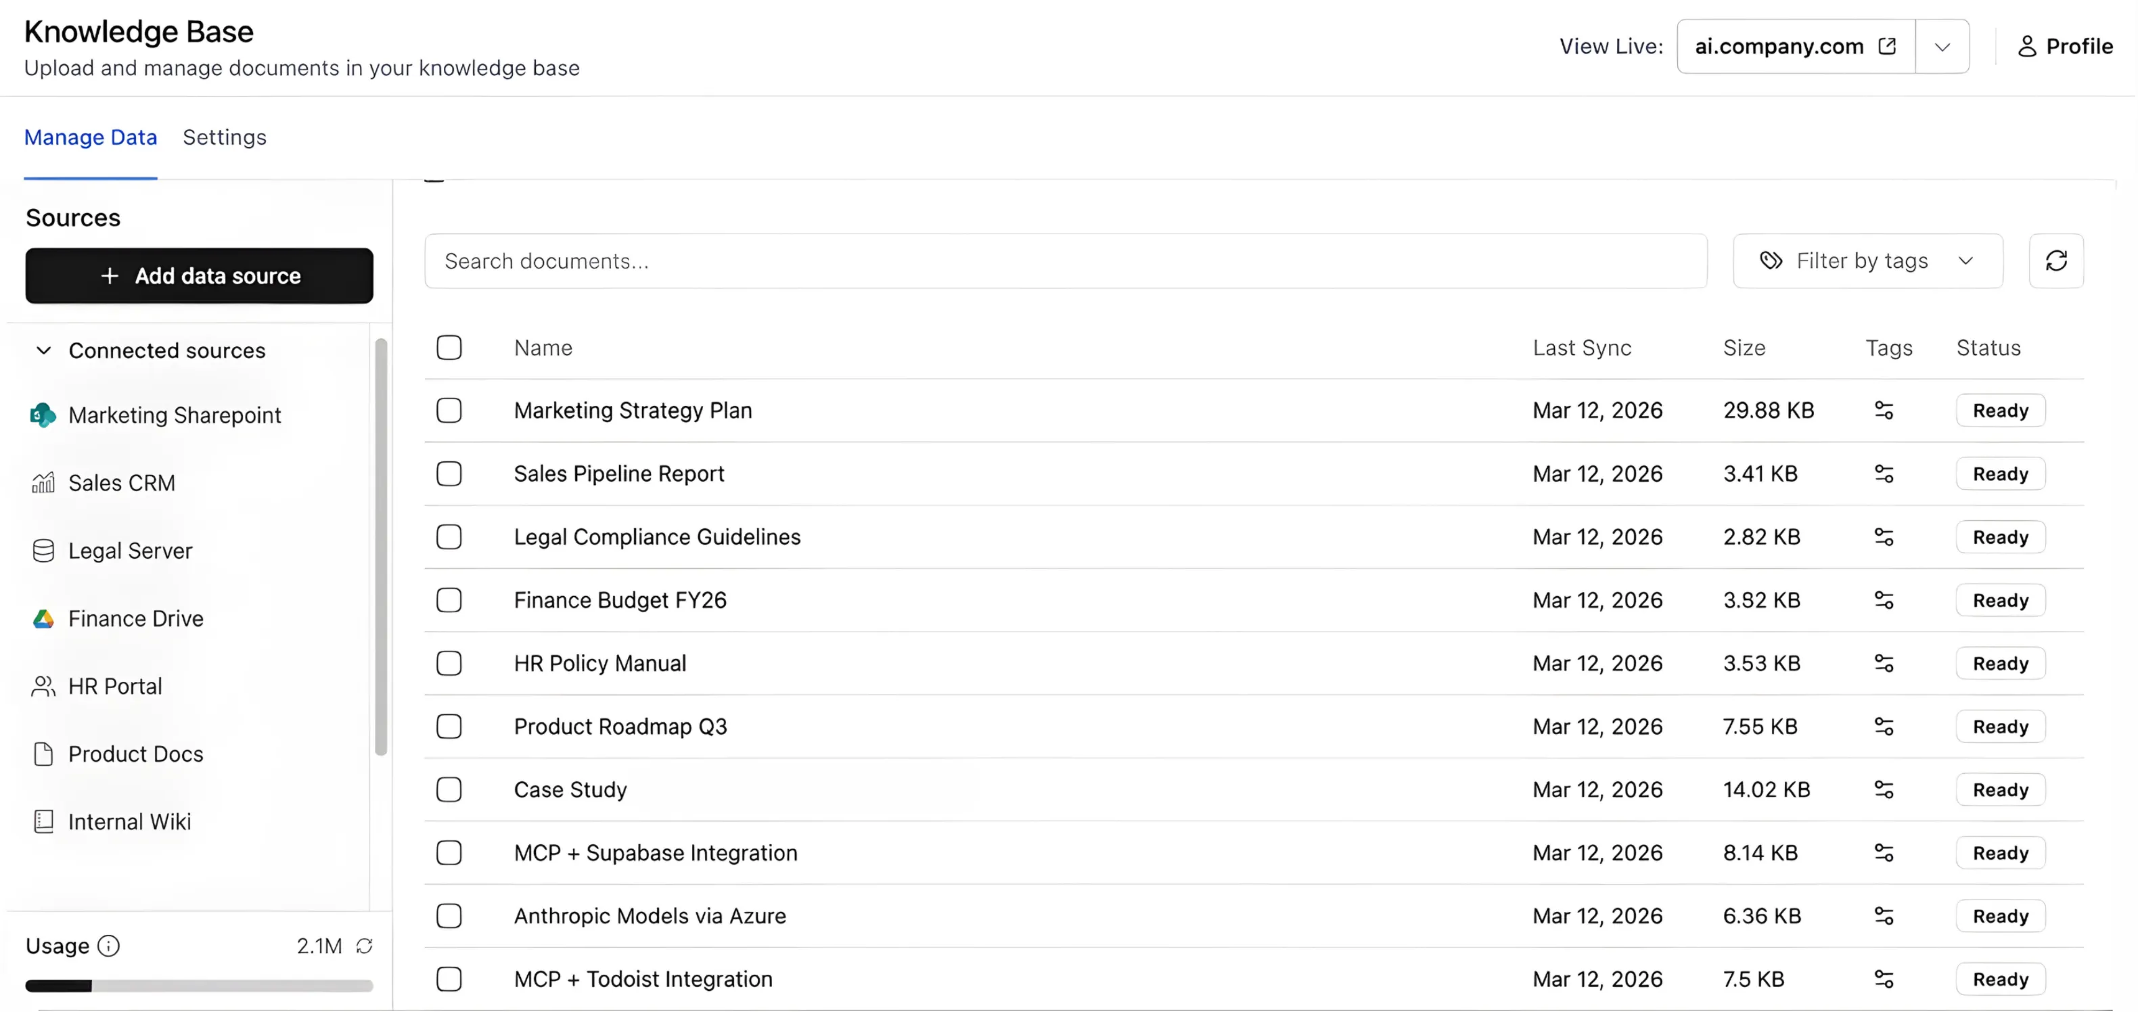Click the external link icon beside ai.company.com
Image resolution: width=2138 pixels, height=1012 pixels.
[x=1886, y=47]
